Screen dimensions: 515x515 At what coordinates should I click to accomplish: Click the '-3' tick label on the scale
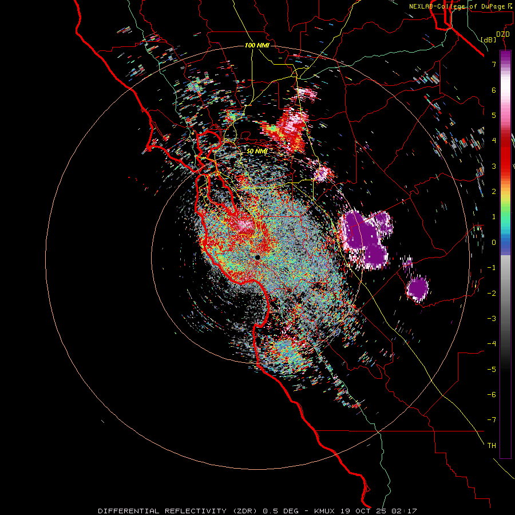click(492, 318)
